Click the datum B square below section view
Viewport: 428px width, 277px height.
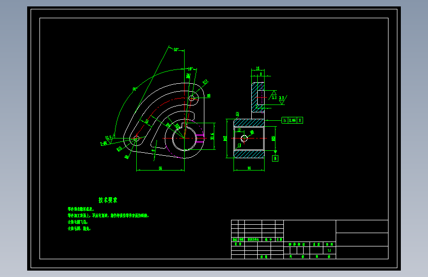[275, 158]
